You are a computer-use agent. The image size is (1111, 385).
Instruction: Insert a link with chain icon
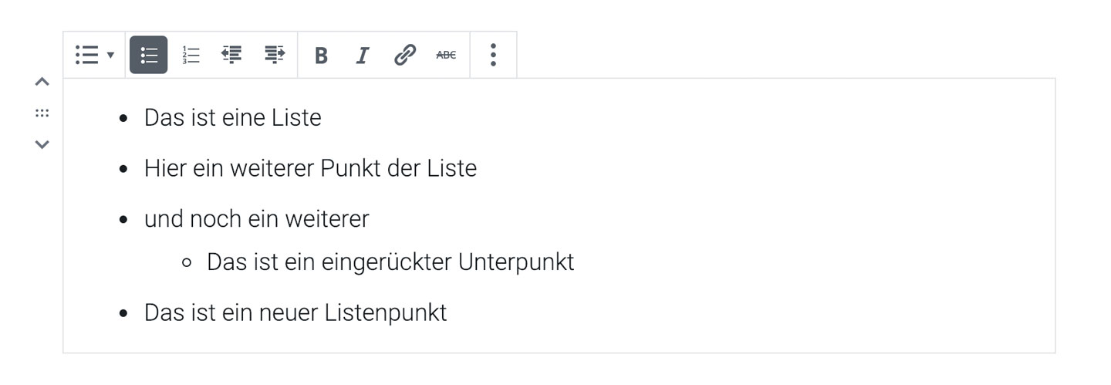(404, 55)
